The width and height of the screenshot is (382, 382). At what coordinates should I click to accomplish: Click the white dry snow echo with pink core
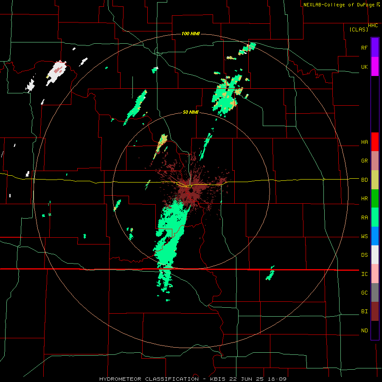[x=56, y=73]
